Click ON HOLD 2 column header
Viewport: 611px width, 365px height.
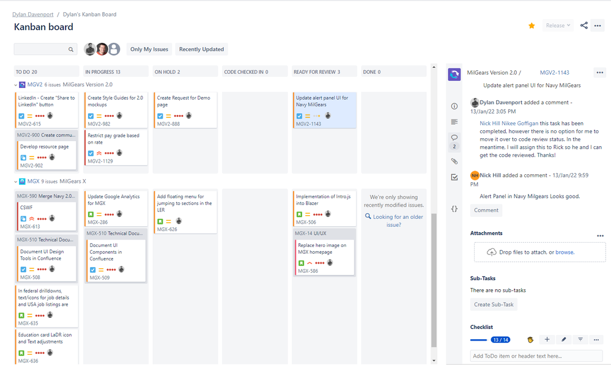coord(185,72)
